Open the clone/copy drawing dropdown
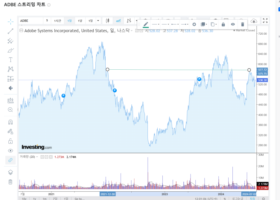Image resolution: width=280 pixels, height=200 pixels. coord(213,25)
